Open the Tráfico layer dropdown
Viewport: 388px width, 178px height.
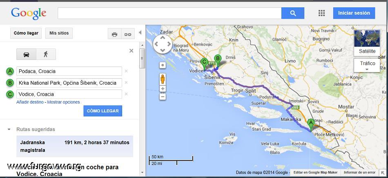tap(367, 66)
